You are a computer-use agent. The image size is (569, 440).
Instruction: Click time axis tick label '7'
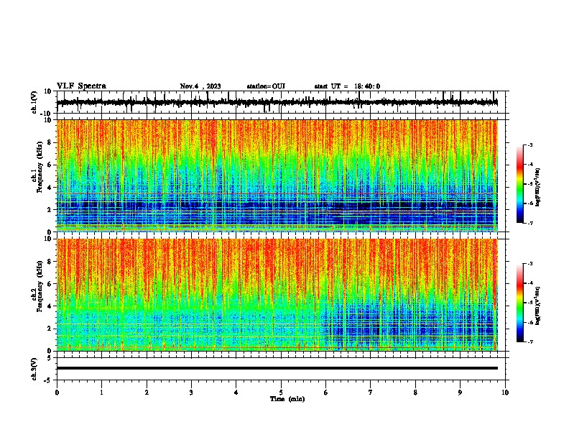(x=371, y=393)
